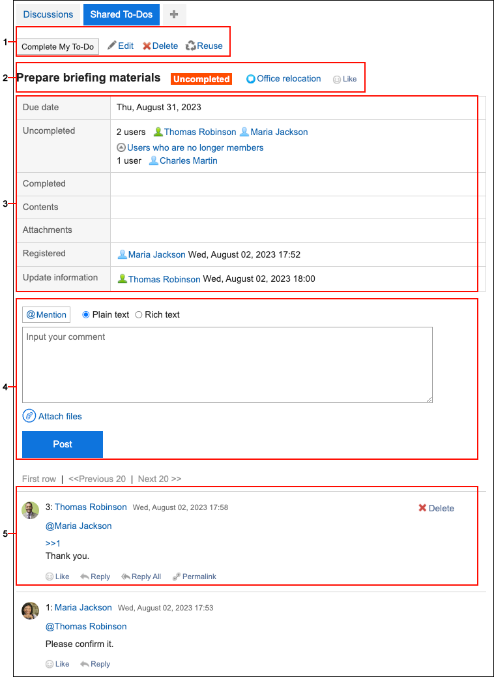This screenshot has height=677, width=494.
Task: Click the @Thomas Robinson mention in comment 1
Action: [x=86, y=627]
